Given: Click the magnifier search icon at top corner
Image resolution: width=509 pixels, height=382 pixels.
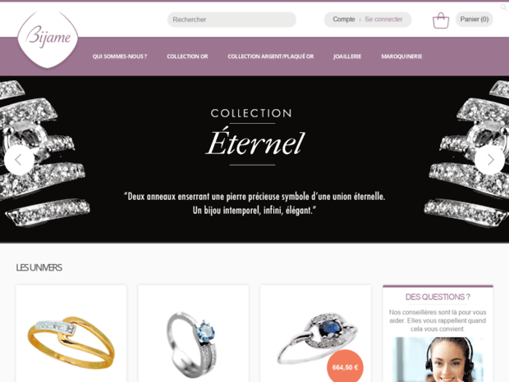Looking at the screenshot, I should click(x=503, y=7).
